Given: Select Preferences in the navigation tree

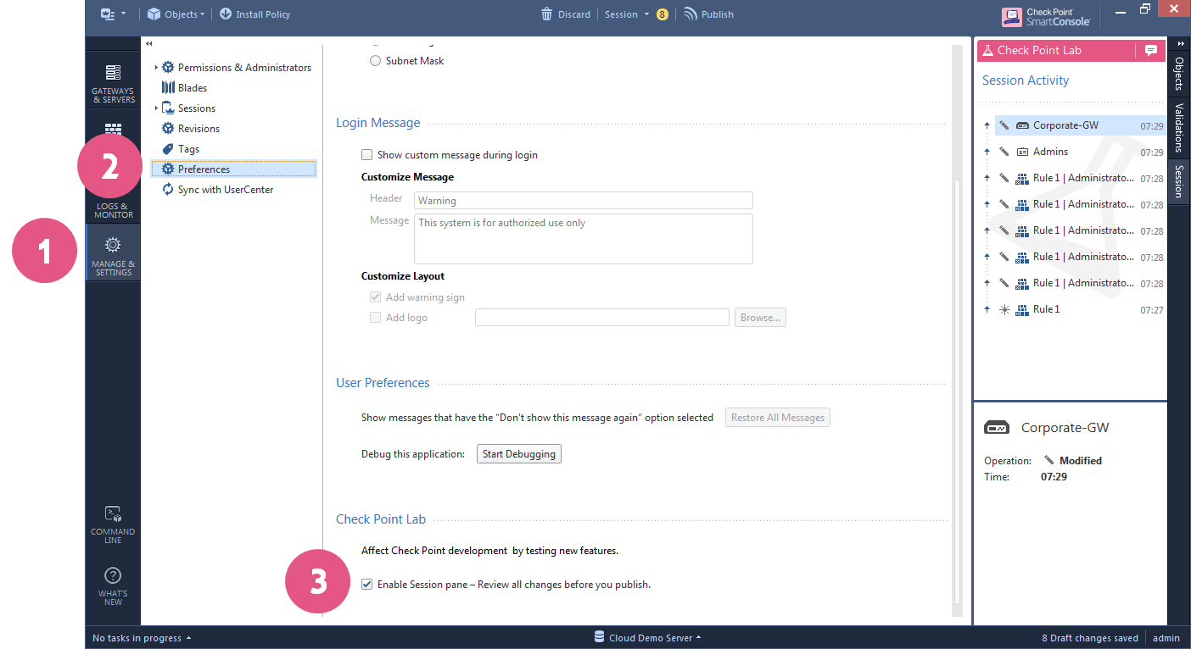Looking at the screenshot, I should click(233, 169).
